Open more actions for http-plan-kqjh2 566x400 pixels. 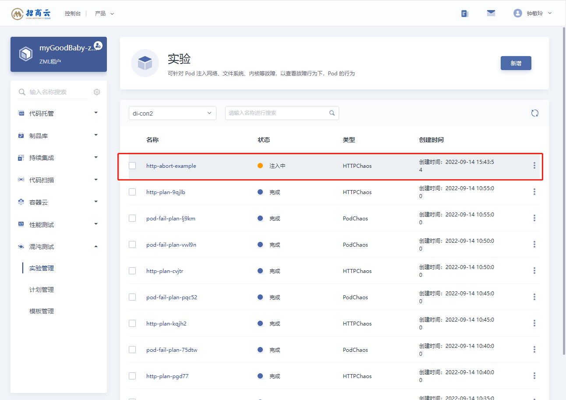(x=534, y=323)
